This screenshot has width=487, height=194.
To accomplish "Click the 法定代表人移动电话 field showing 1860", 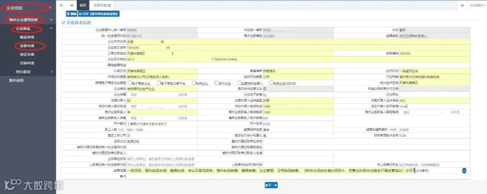I will pos(298,106).
